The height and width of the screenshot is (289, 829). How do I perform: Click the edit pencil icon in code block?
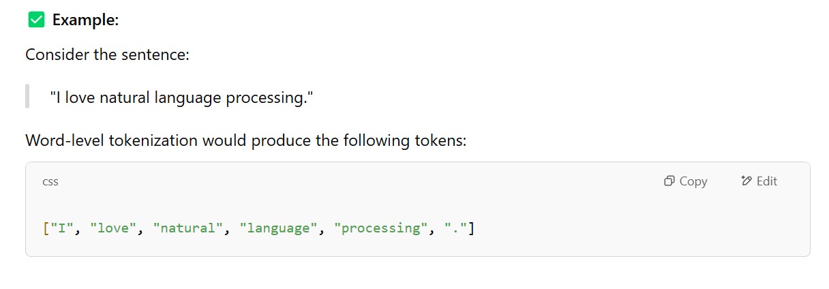746,181
